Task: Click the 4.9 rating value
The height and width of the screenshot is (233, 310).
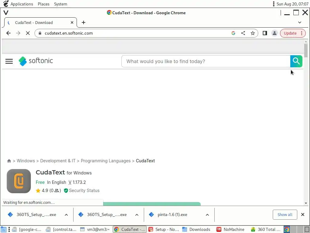Action: [x=45, y=191]
